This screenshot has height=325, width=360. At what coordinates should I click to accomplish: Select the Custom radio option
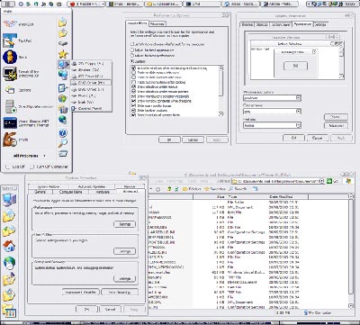click(x=131, y=61)
